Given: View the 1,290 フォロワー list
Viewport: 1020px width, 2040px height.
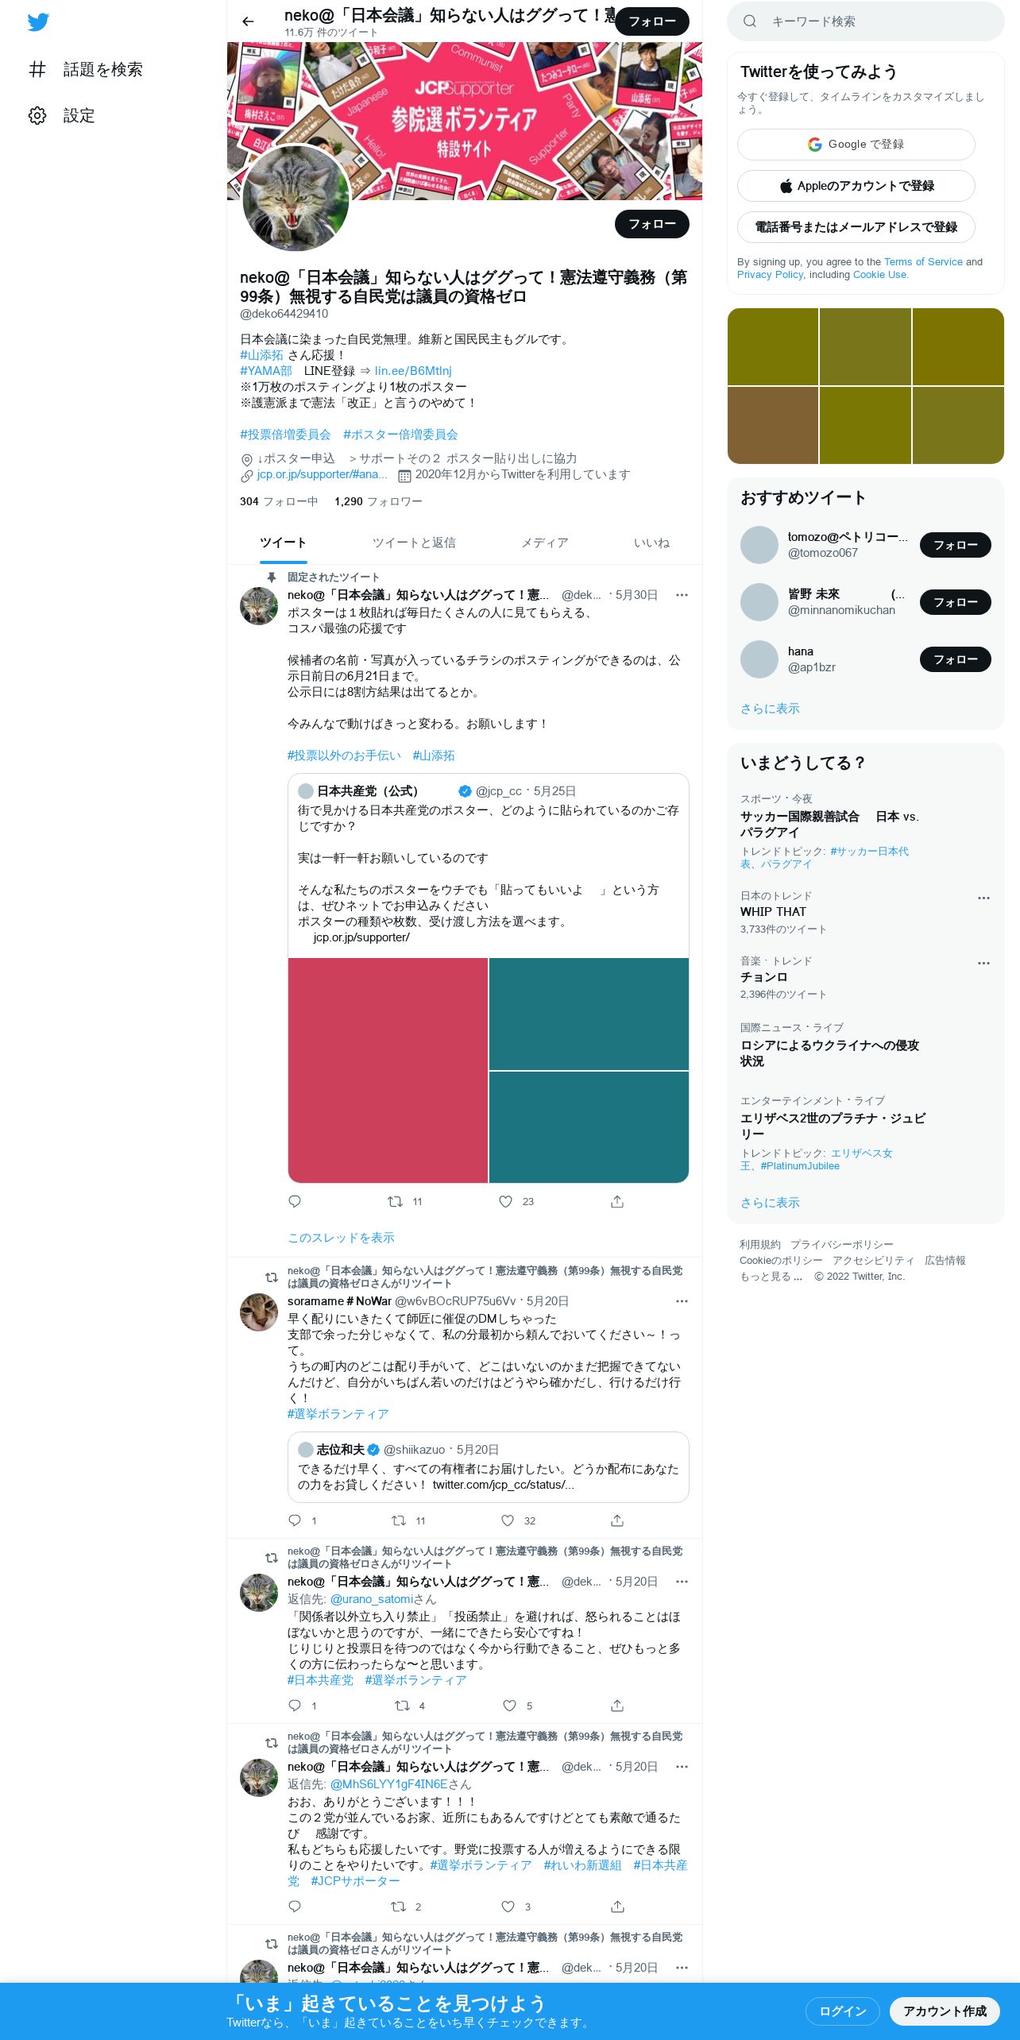Looking at the screenshot, I should click(x=378, y=501).
